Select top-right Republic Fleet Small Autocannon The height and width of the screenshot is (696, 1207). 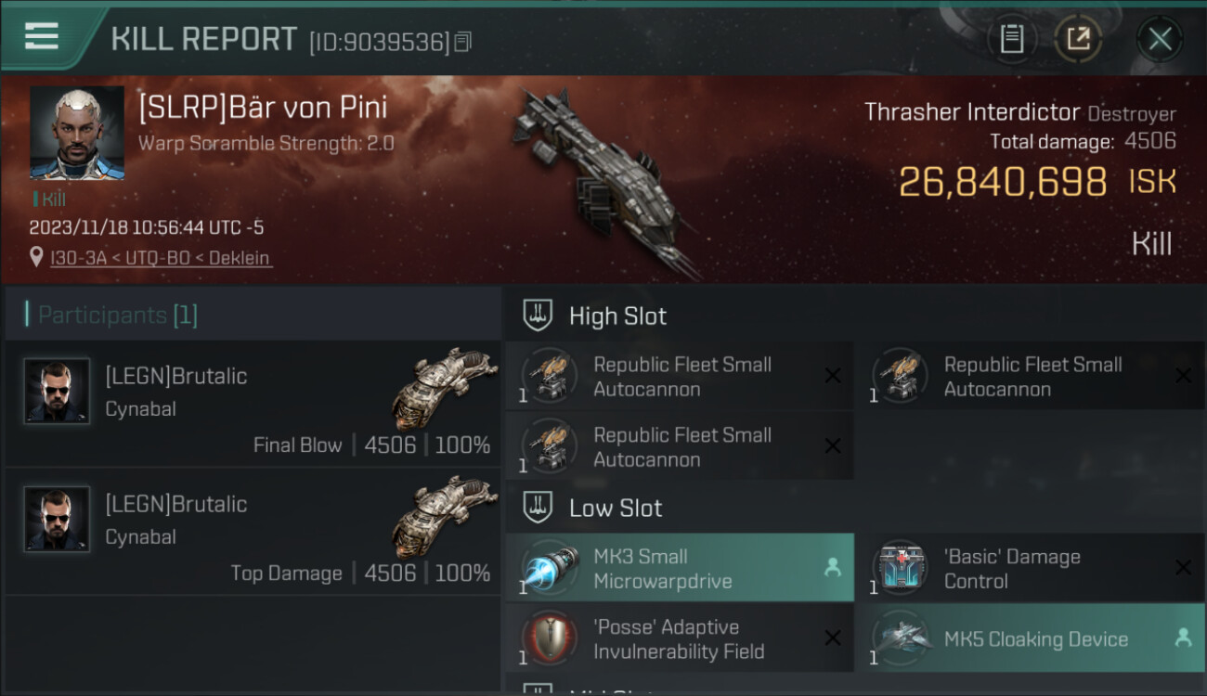[x=1031, y=376]
